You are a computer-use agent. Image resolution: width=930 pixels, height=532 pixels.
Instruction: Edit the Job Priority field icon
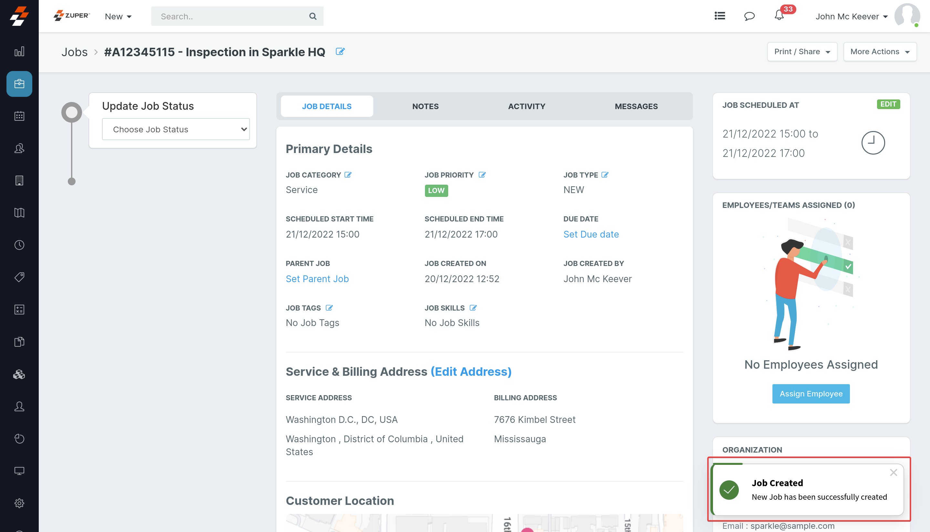[482, 175]
